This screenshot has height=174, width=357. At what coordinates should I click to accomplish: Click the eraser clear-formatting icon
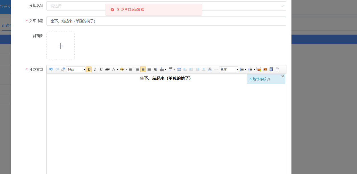[63, 69]
